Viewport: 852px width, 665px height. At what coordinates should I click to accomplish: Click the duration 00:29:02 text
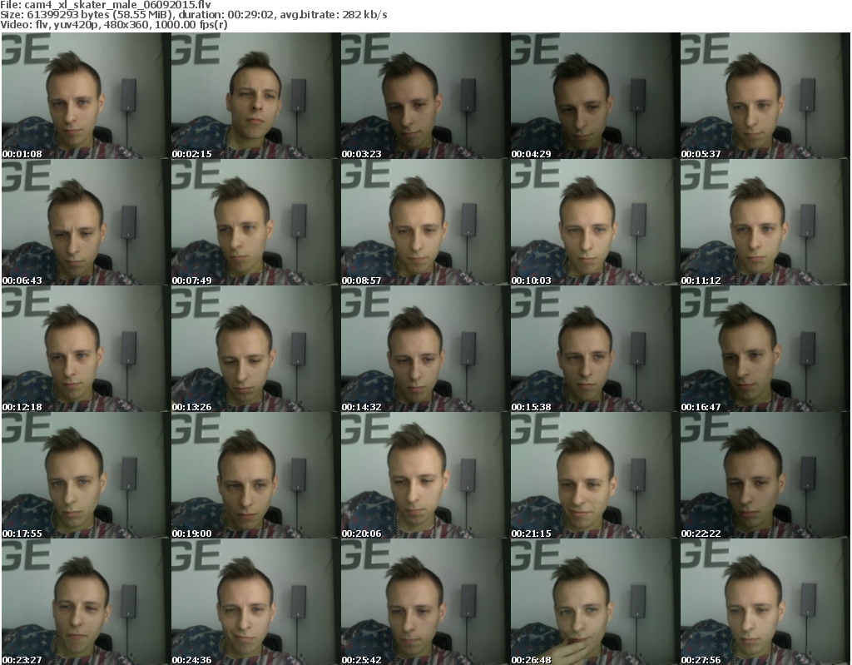(226, 15)
